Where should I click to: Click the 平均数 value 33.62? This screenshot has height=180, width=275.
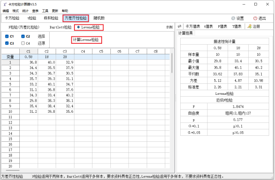(x=218, y=74)
